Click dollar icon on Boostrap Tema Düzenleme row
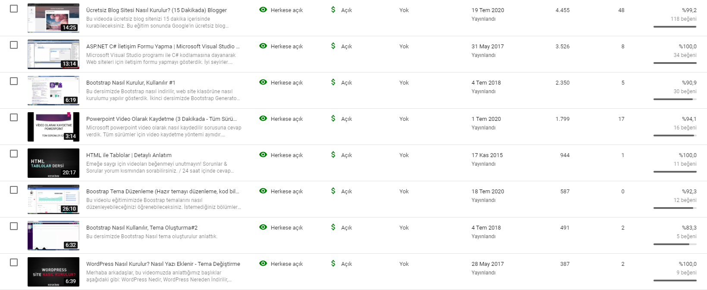Viewport: 707px width, 290px height. [333, 191]
